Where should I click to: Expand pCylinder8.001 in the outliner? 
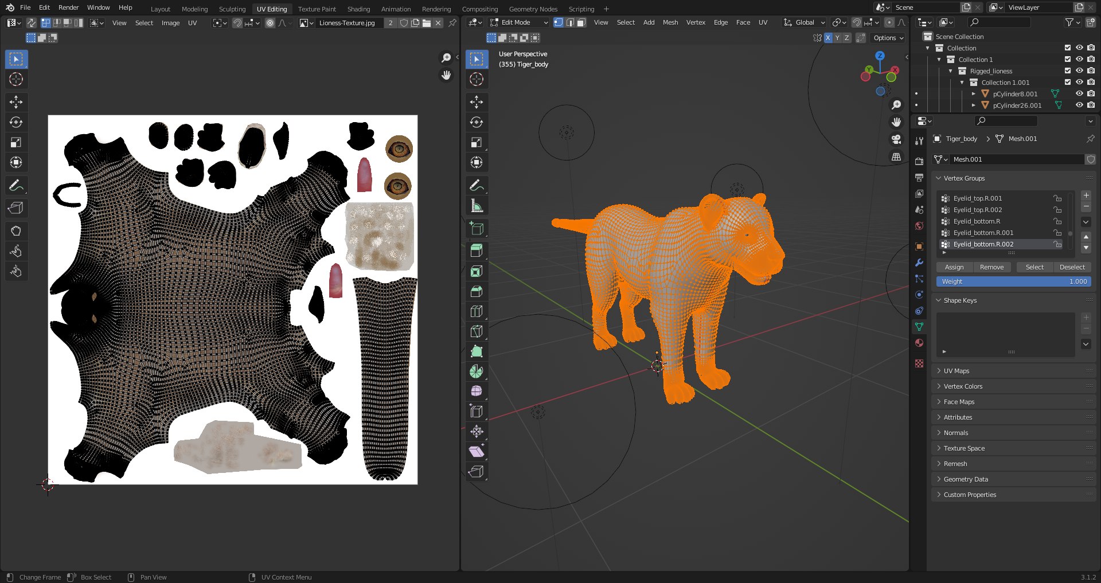(973, 93)
